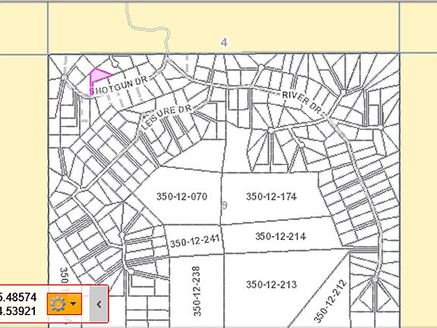437x328 pixels.
Task: Click the RIVER DR street label
Action: pos(301,102)
